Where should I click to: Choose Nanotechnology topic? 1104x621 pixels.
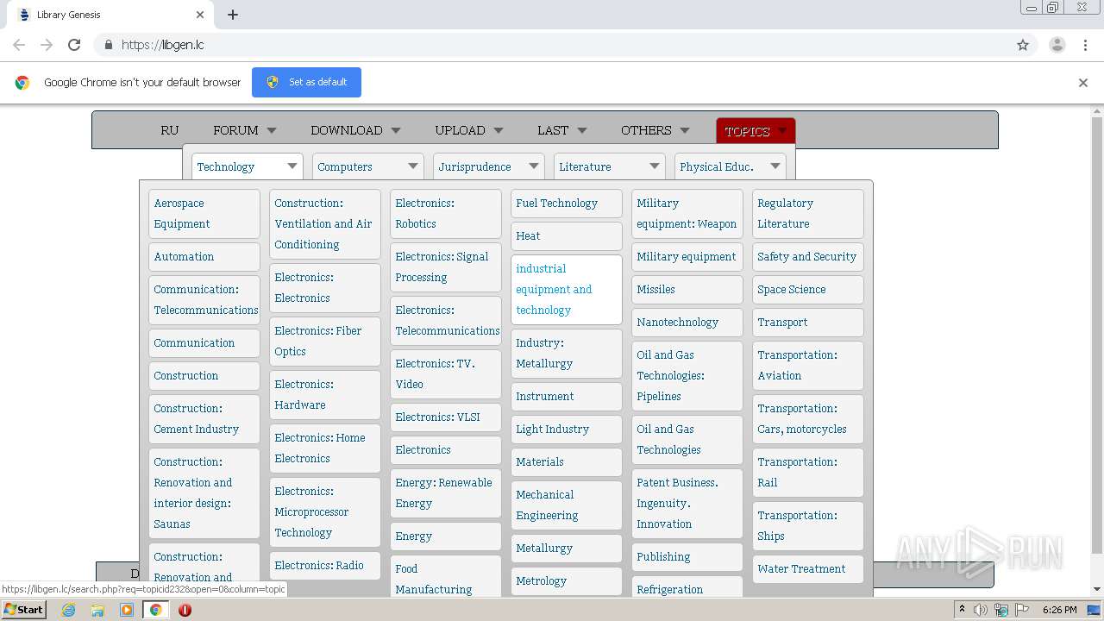687,323
